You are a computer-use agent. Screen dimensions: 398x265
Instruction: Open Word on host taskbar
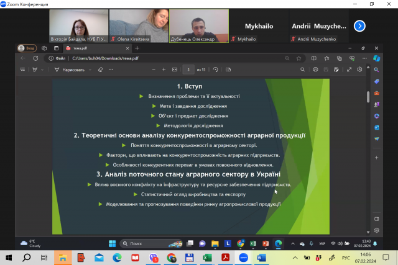pyautogui.click(x=261, y=258)
